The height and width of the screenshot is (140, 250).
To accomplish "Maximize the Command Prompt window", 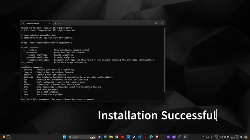I will tap(156, 23).
